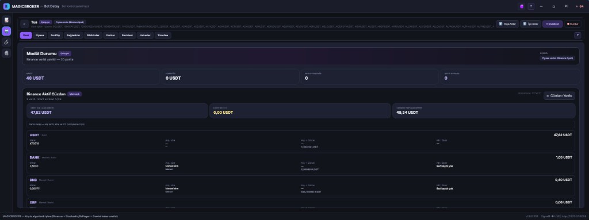The height and width of the screenshot is (220, 589).
Task: Open the Emirler tab
Action: coord(110,35)
